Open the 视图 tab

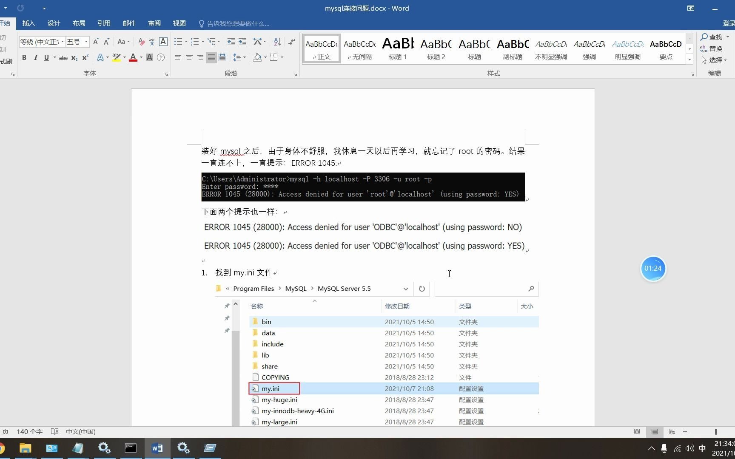click(179, 23)
